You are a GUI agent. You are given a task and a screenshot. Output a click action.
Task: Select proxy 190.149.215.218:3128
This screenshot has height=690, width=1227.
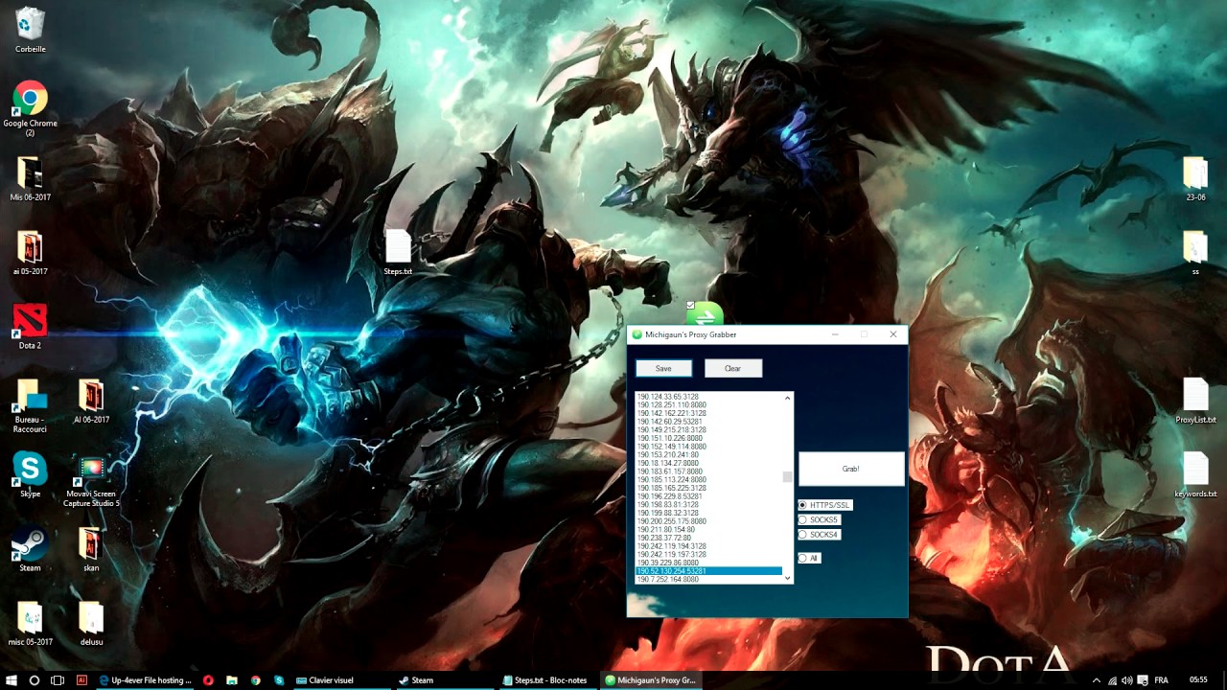(x=672, y=430)
